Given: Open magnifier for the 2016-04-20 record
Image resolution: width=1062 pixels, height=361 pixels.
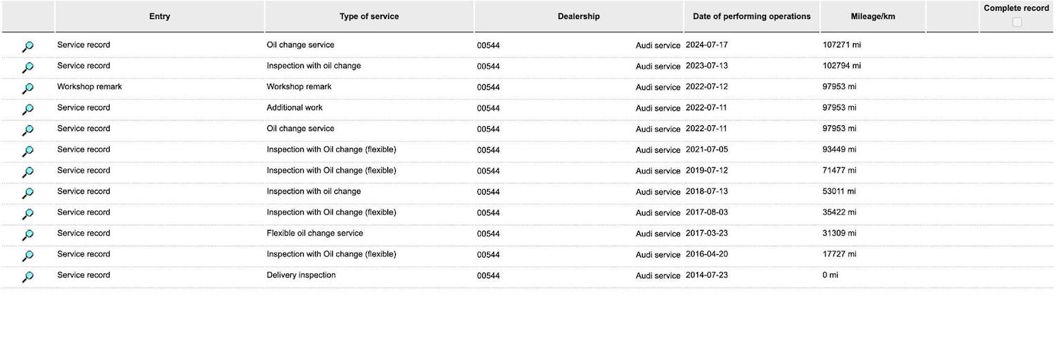Looking at the screenshot, I should (x=28, y=256).
